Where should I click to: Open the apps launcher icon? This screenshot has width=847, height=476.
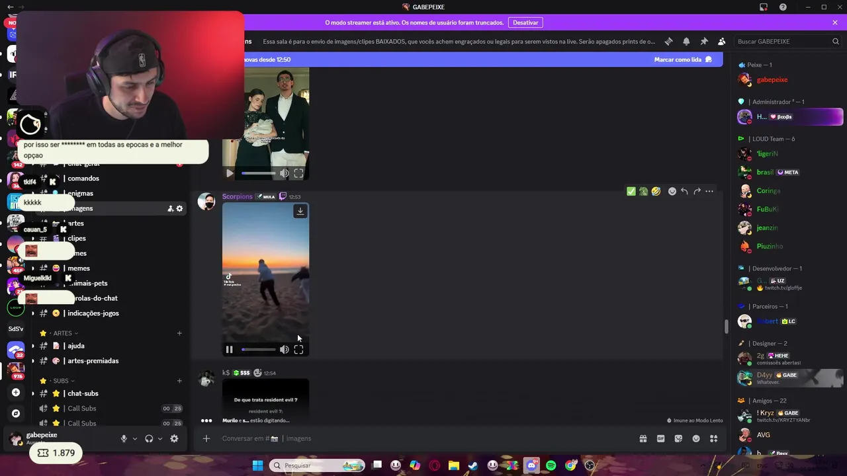714,438
